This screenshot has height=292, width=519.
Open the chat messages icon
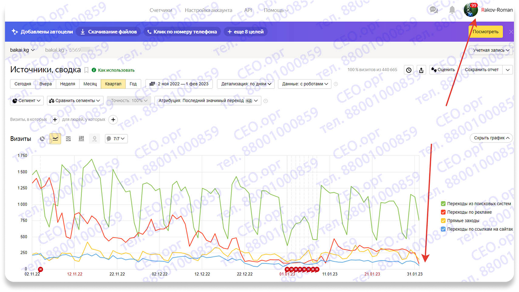[434, 10]
